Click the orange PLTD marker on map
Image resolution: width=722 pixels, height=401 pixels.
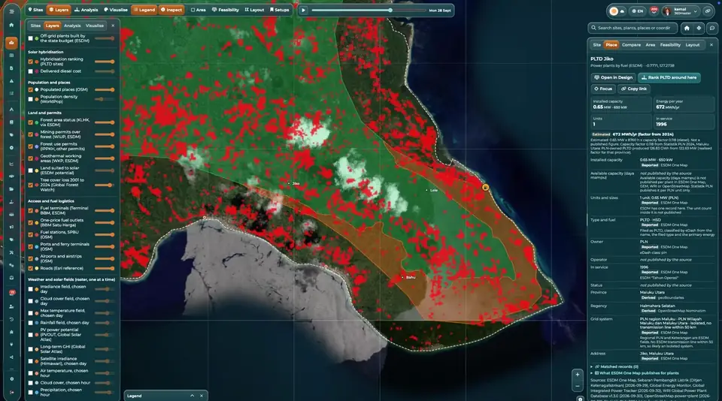tap(485, 188)
